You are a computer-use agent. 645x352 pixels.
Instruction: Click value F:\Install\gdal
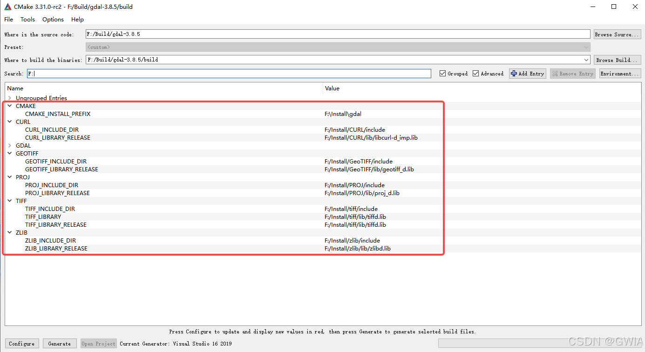343,114
